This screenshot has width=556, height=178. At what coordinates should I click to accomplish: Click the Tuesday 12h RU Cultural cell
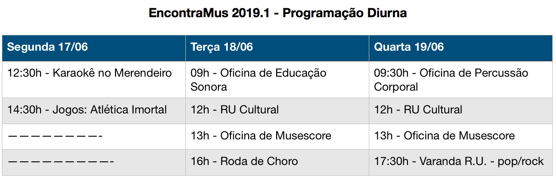coord(277,111)
